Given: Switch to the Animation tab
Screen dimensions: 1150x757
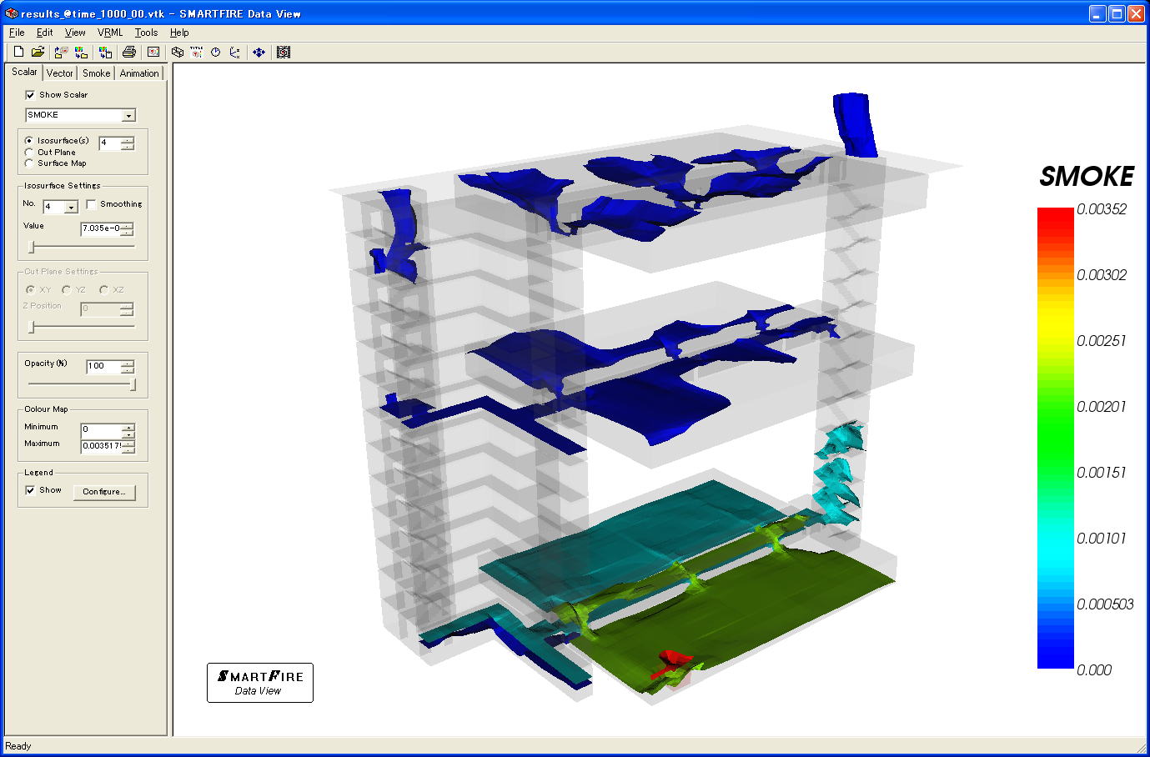Looking at the screenshot, I should tap(138, 73).
